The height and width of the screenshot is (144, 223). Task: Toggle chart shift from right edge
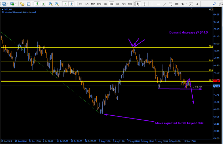pyautogui.click(x=71, y=4)
